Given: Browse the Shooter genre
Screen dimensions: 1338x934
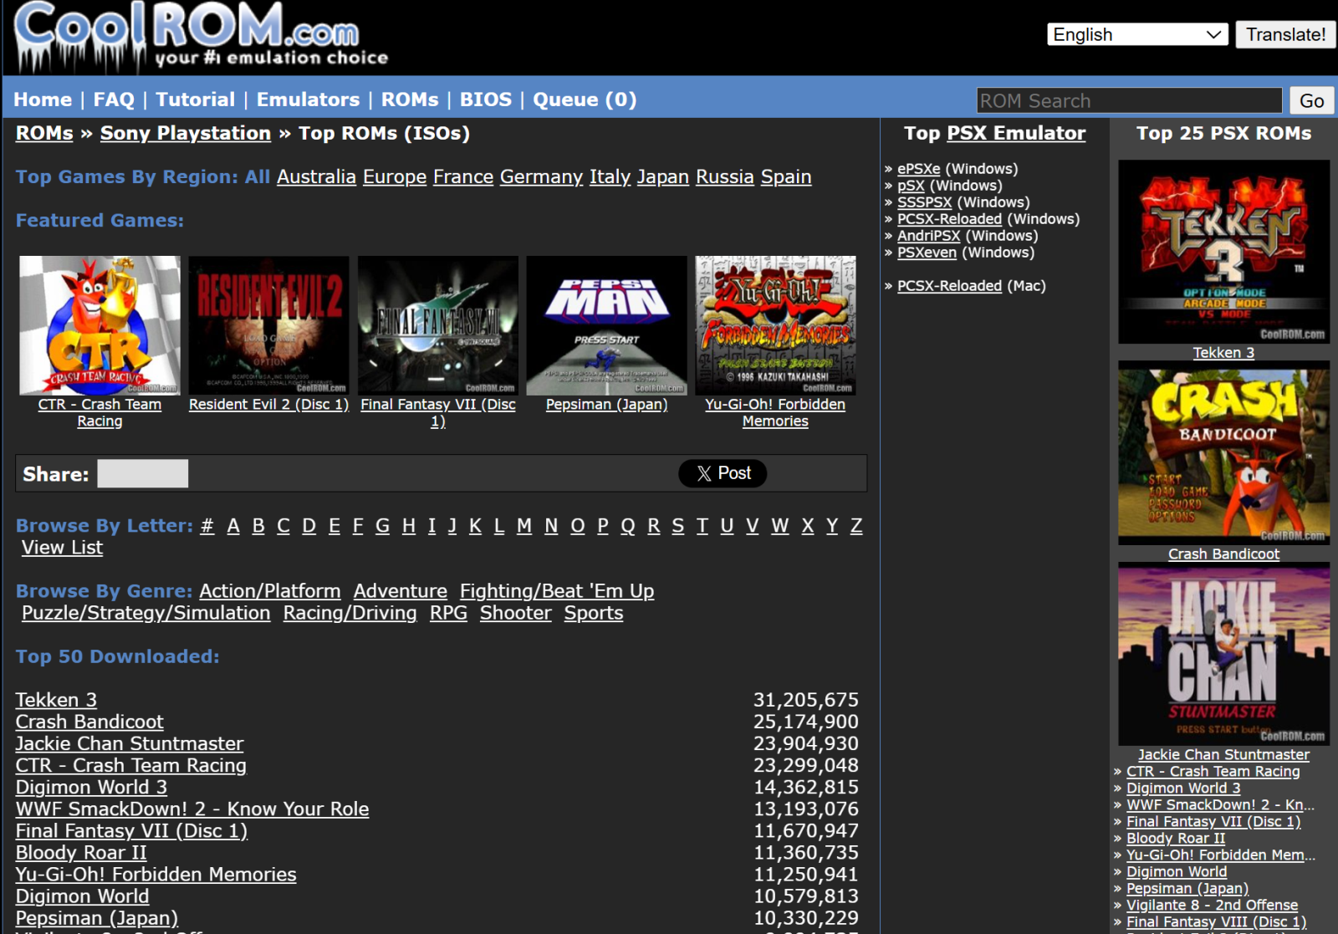Looking at the screenshot, I should click(x=516, y=613).
